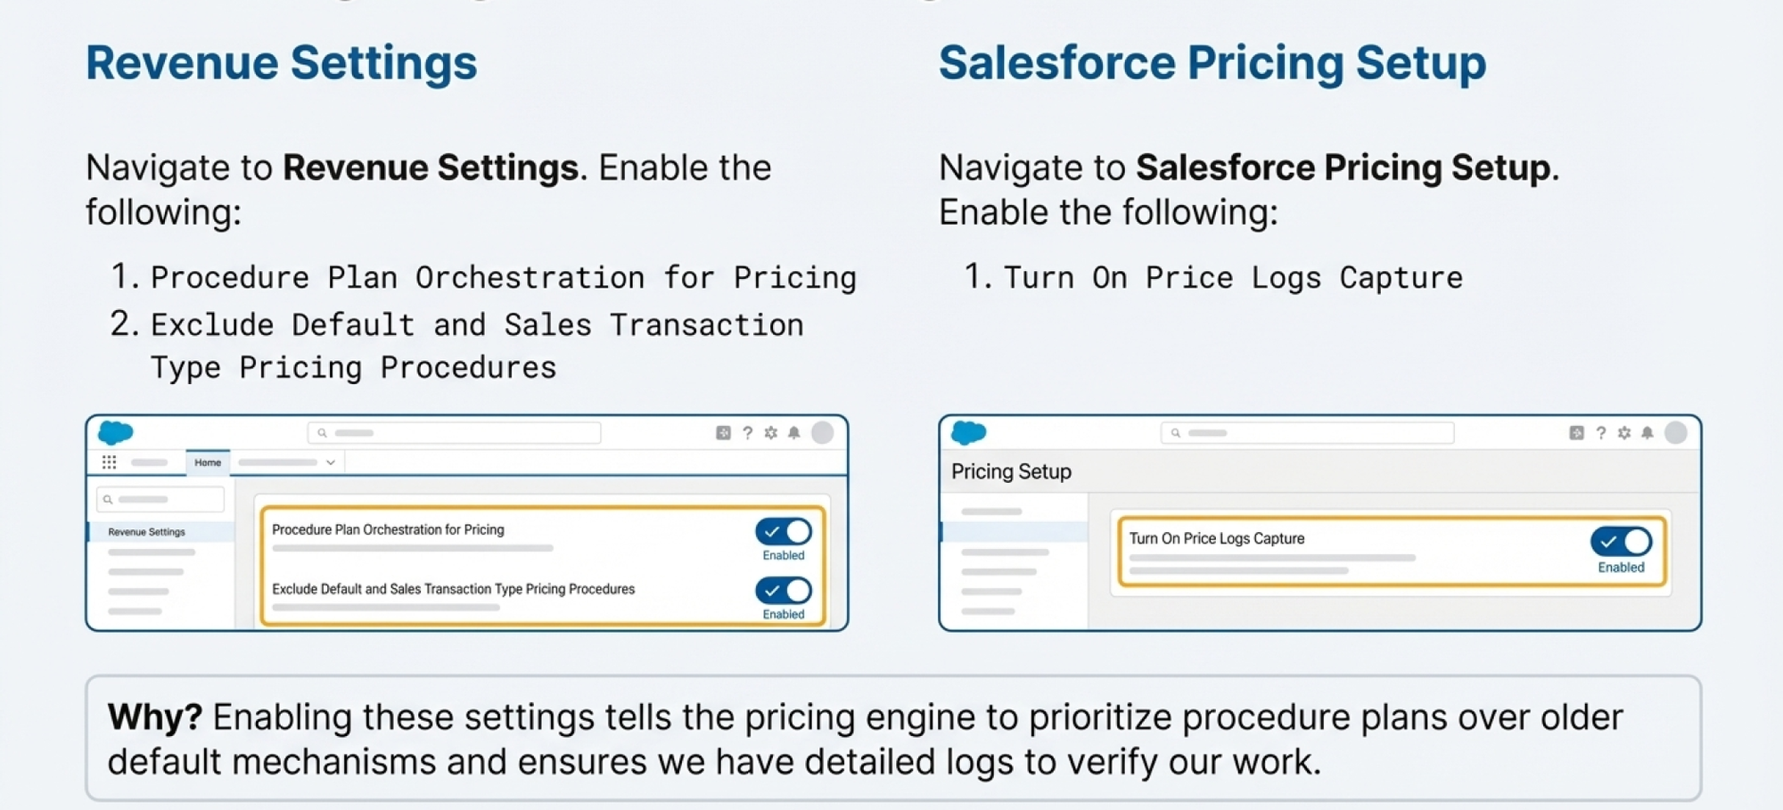Open setup gear in Revenue Settings window
The height and width of the screenshot is (810, 1783).
(x=770, y=433)
